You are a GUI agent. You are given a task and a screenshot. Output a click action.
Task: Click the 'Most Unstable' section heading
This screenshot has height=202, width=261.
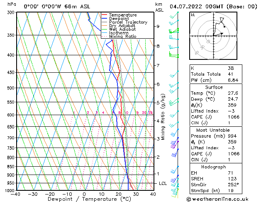[x=213, y=130]
